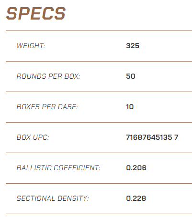Select the WEIGHT label
192x217 pixels.
pyautogui.click(x=31, y=46)
